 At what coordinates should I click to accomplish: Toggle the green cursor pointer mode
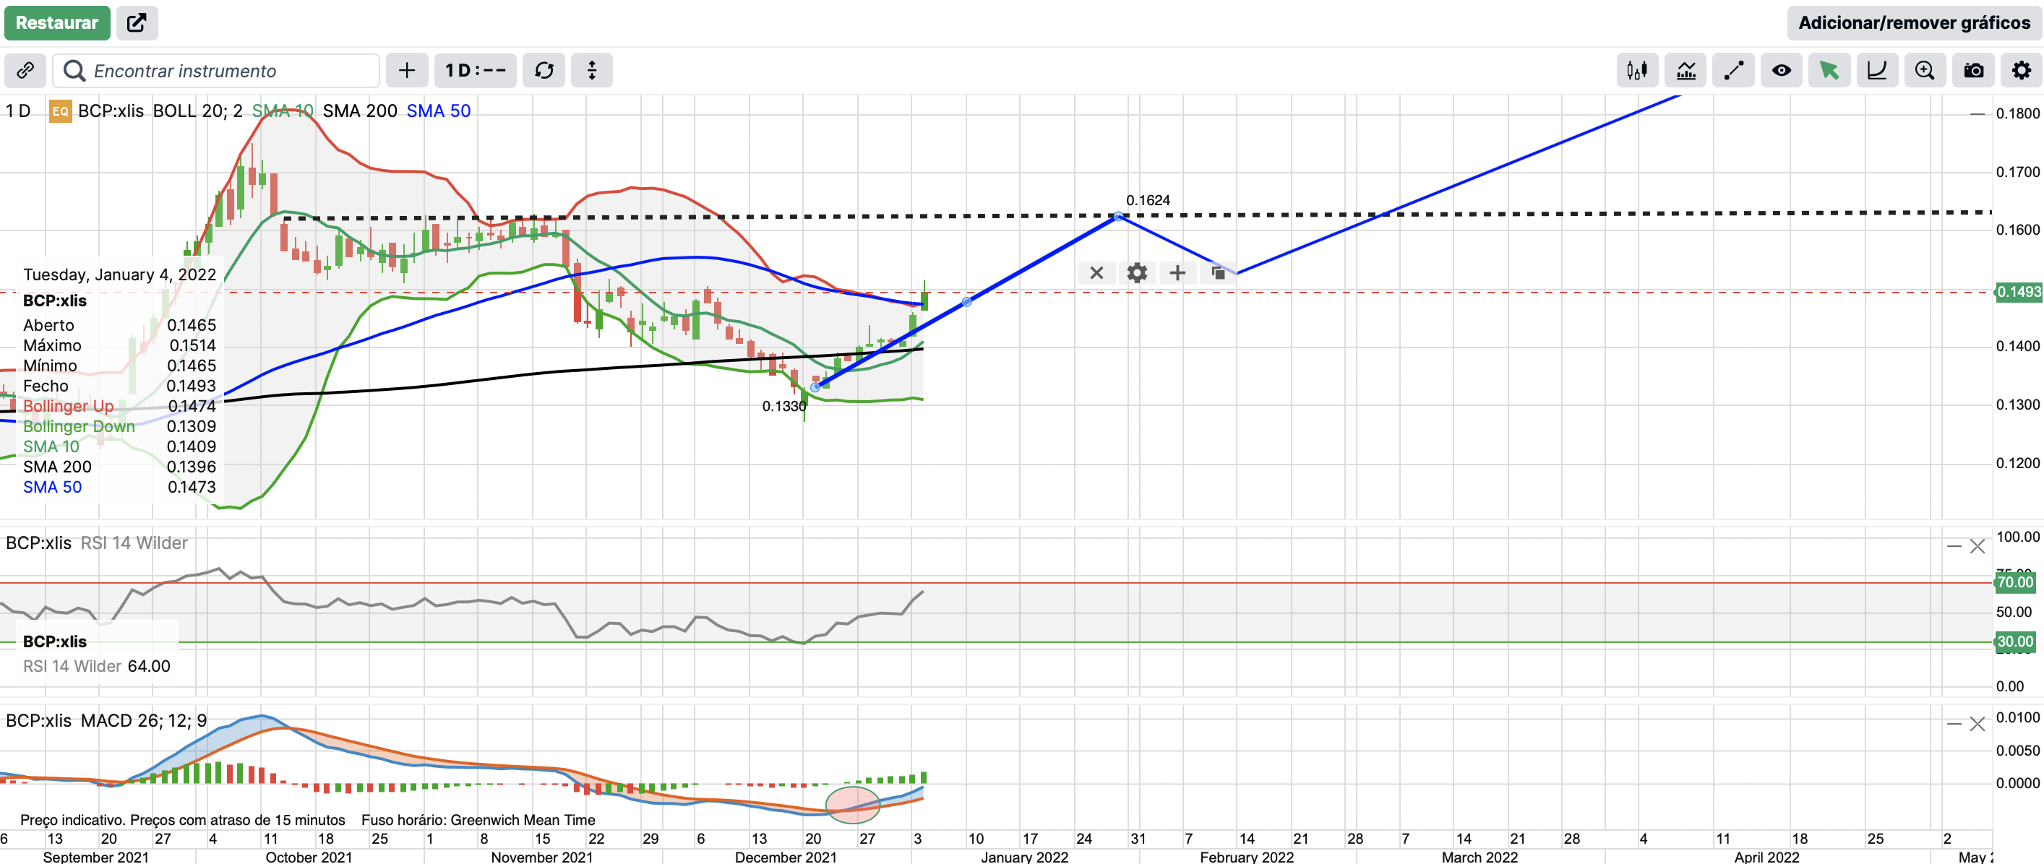pyautogui.click(x=1829, y=71)
